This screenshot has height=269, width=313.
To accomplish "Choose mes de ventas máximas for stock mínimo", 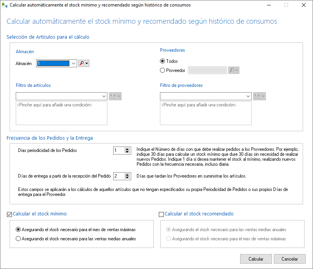I will pos(18,230).
